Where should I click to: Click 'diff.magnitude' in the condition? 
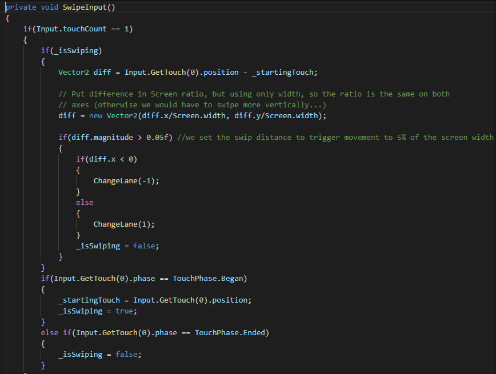pyautogui.click(x=102, y=138)
